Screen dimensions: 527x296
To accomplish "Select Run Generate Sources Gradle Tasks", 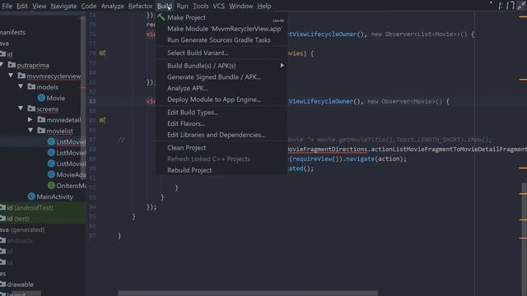I will pos(222,40).
